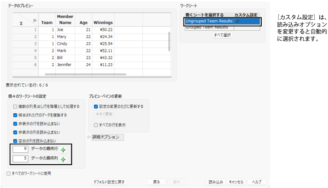Image resolution: width=328 pixels, height=188 pixels.
Task: Click デフォルト設定に戻す button
Action: coord(109,182)
